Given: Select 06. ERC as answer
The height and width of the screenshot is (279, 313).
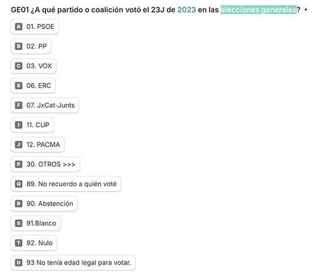Looking at the screenshot, I should pyautogui.click(x=33, y=86).
